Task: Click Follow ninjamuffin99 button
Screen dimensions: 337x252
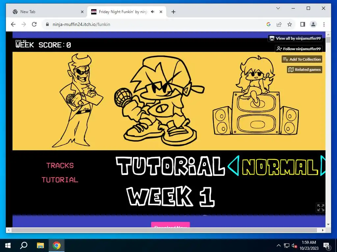Action: pos(298,49)
